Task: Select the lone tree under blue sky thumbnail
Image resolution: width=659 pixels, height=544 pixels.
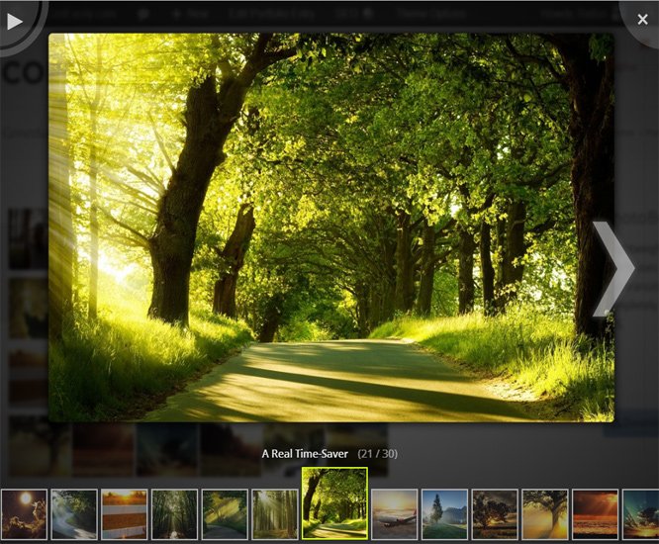Action: point(444,514)
